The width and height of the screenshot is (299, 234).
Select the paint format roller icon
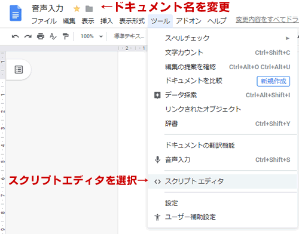click(65, 36)
